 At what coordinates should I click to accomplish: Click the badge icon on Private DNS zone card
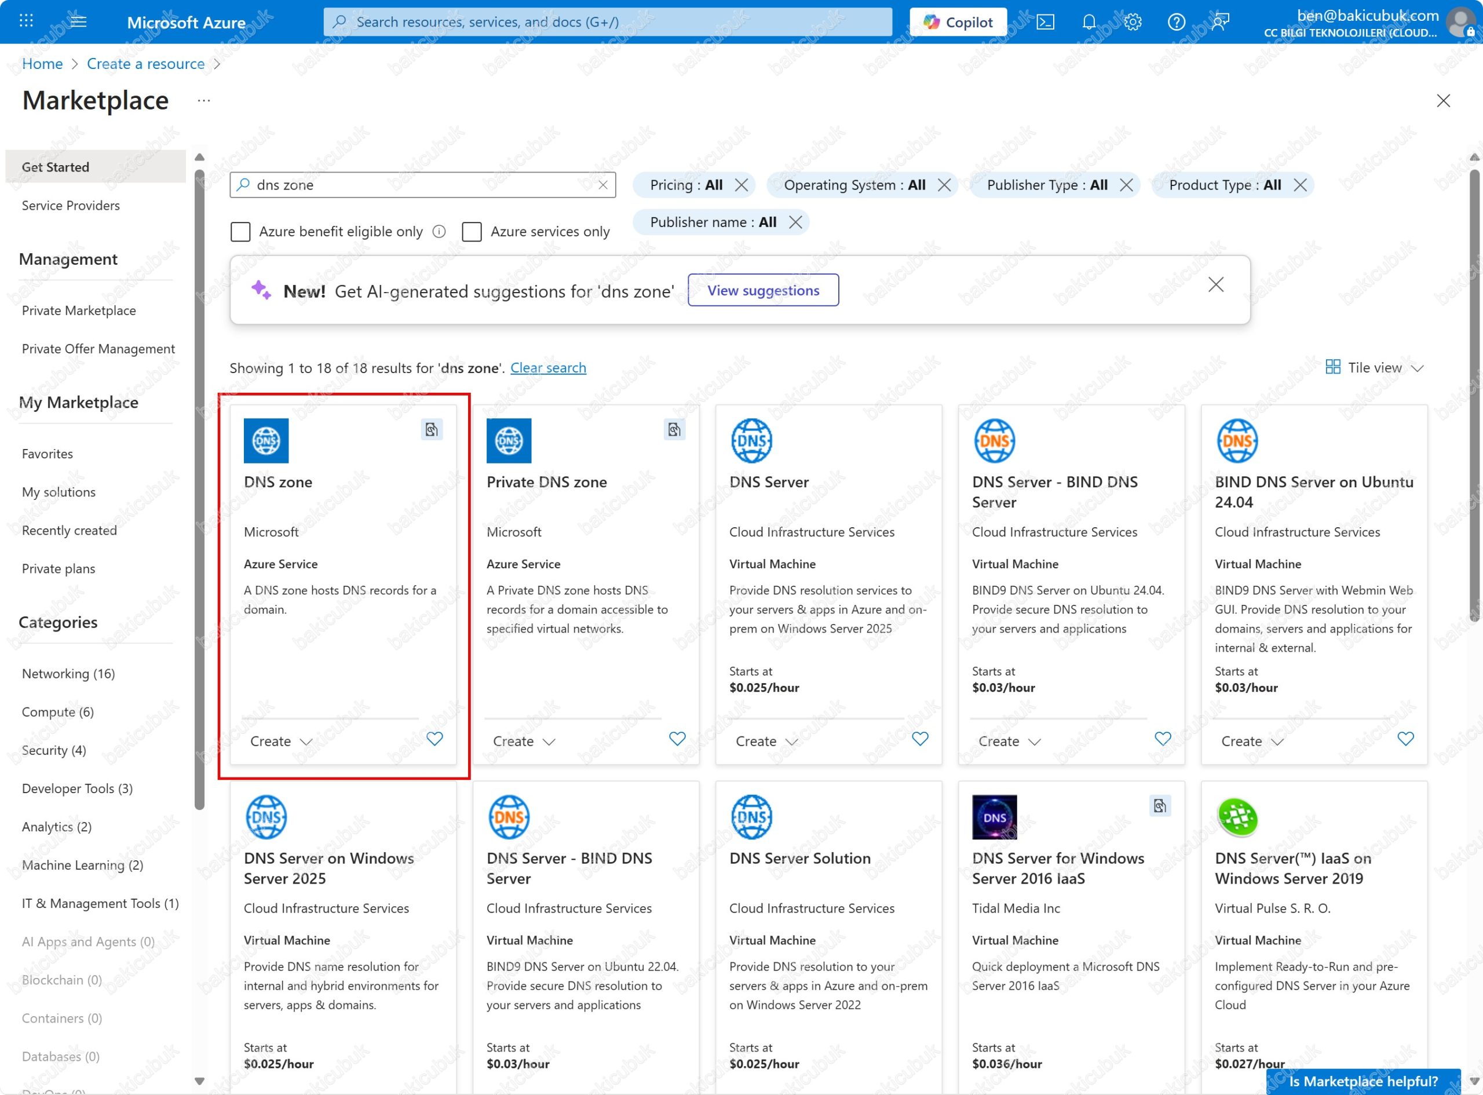(x=674, y=429)
